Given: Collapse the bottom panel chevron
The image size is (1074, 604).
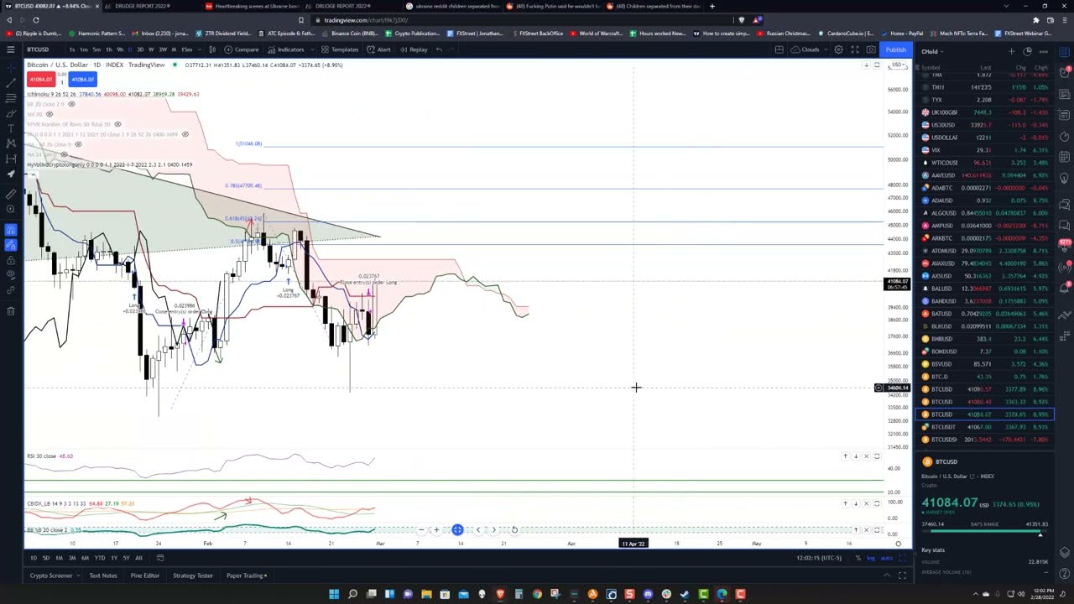Looking at the screenshot, I should (887, 575).
